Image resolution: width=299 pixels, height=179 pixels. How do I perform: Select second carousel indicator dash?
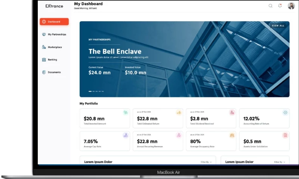point(93,91)
